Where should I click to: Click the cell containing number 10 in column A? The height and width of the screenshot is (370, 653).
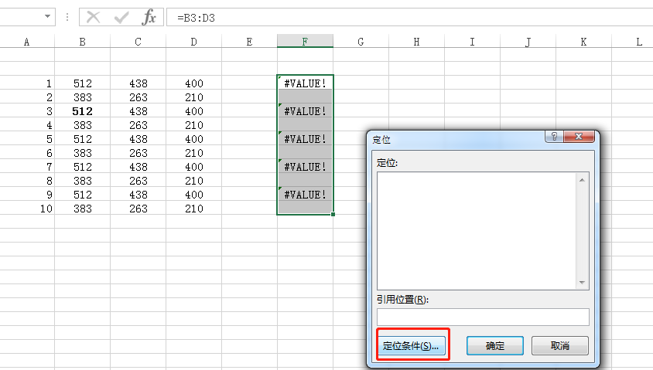click(x=27, y=209)
